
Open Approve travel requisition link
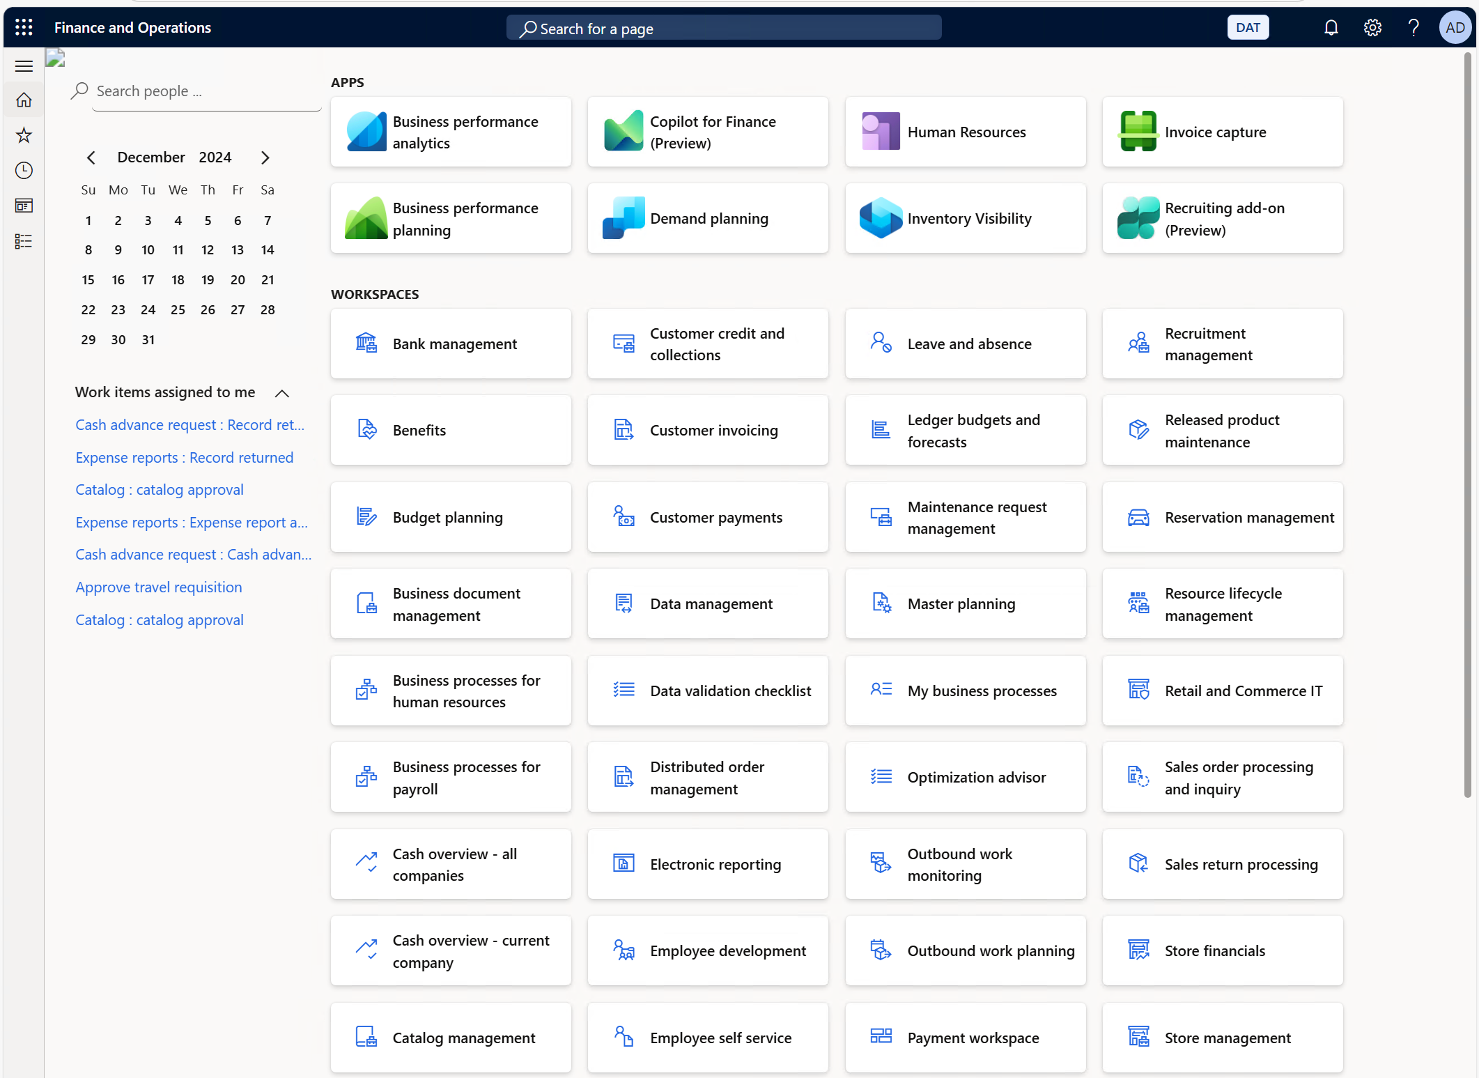coord(159,587)
